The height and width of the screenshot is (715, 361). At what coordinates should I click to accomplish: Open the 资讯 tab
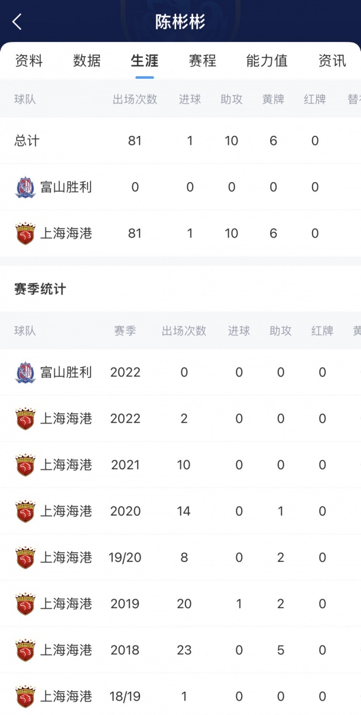tap(332, 61)
